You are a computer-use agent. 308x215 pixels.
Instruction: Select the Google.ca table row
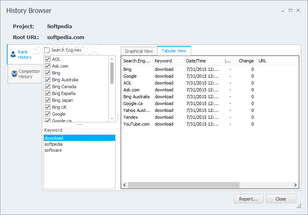(x=210, y=103)
